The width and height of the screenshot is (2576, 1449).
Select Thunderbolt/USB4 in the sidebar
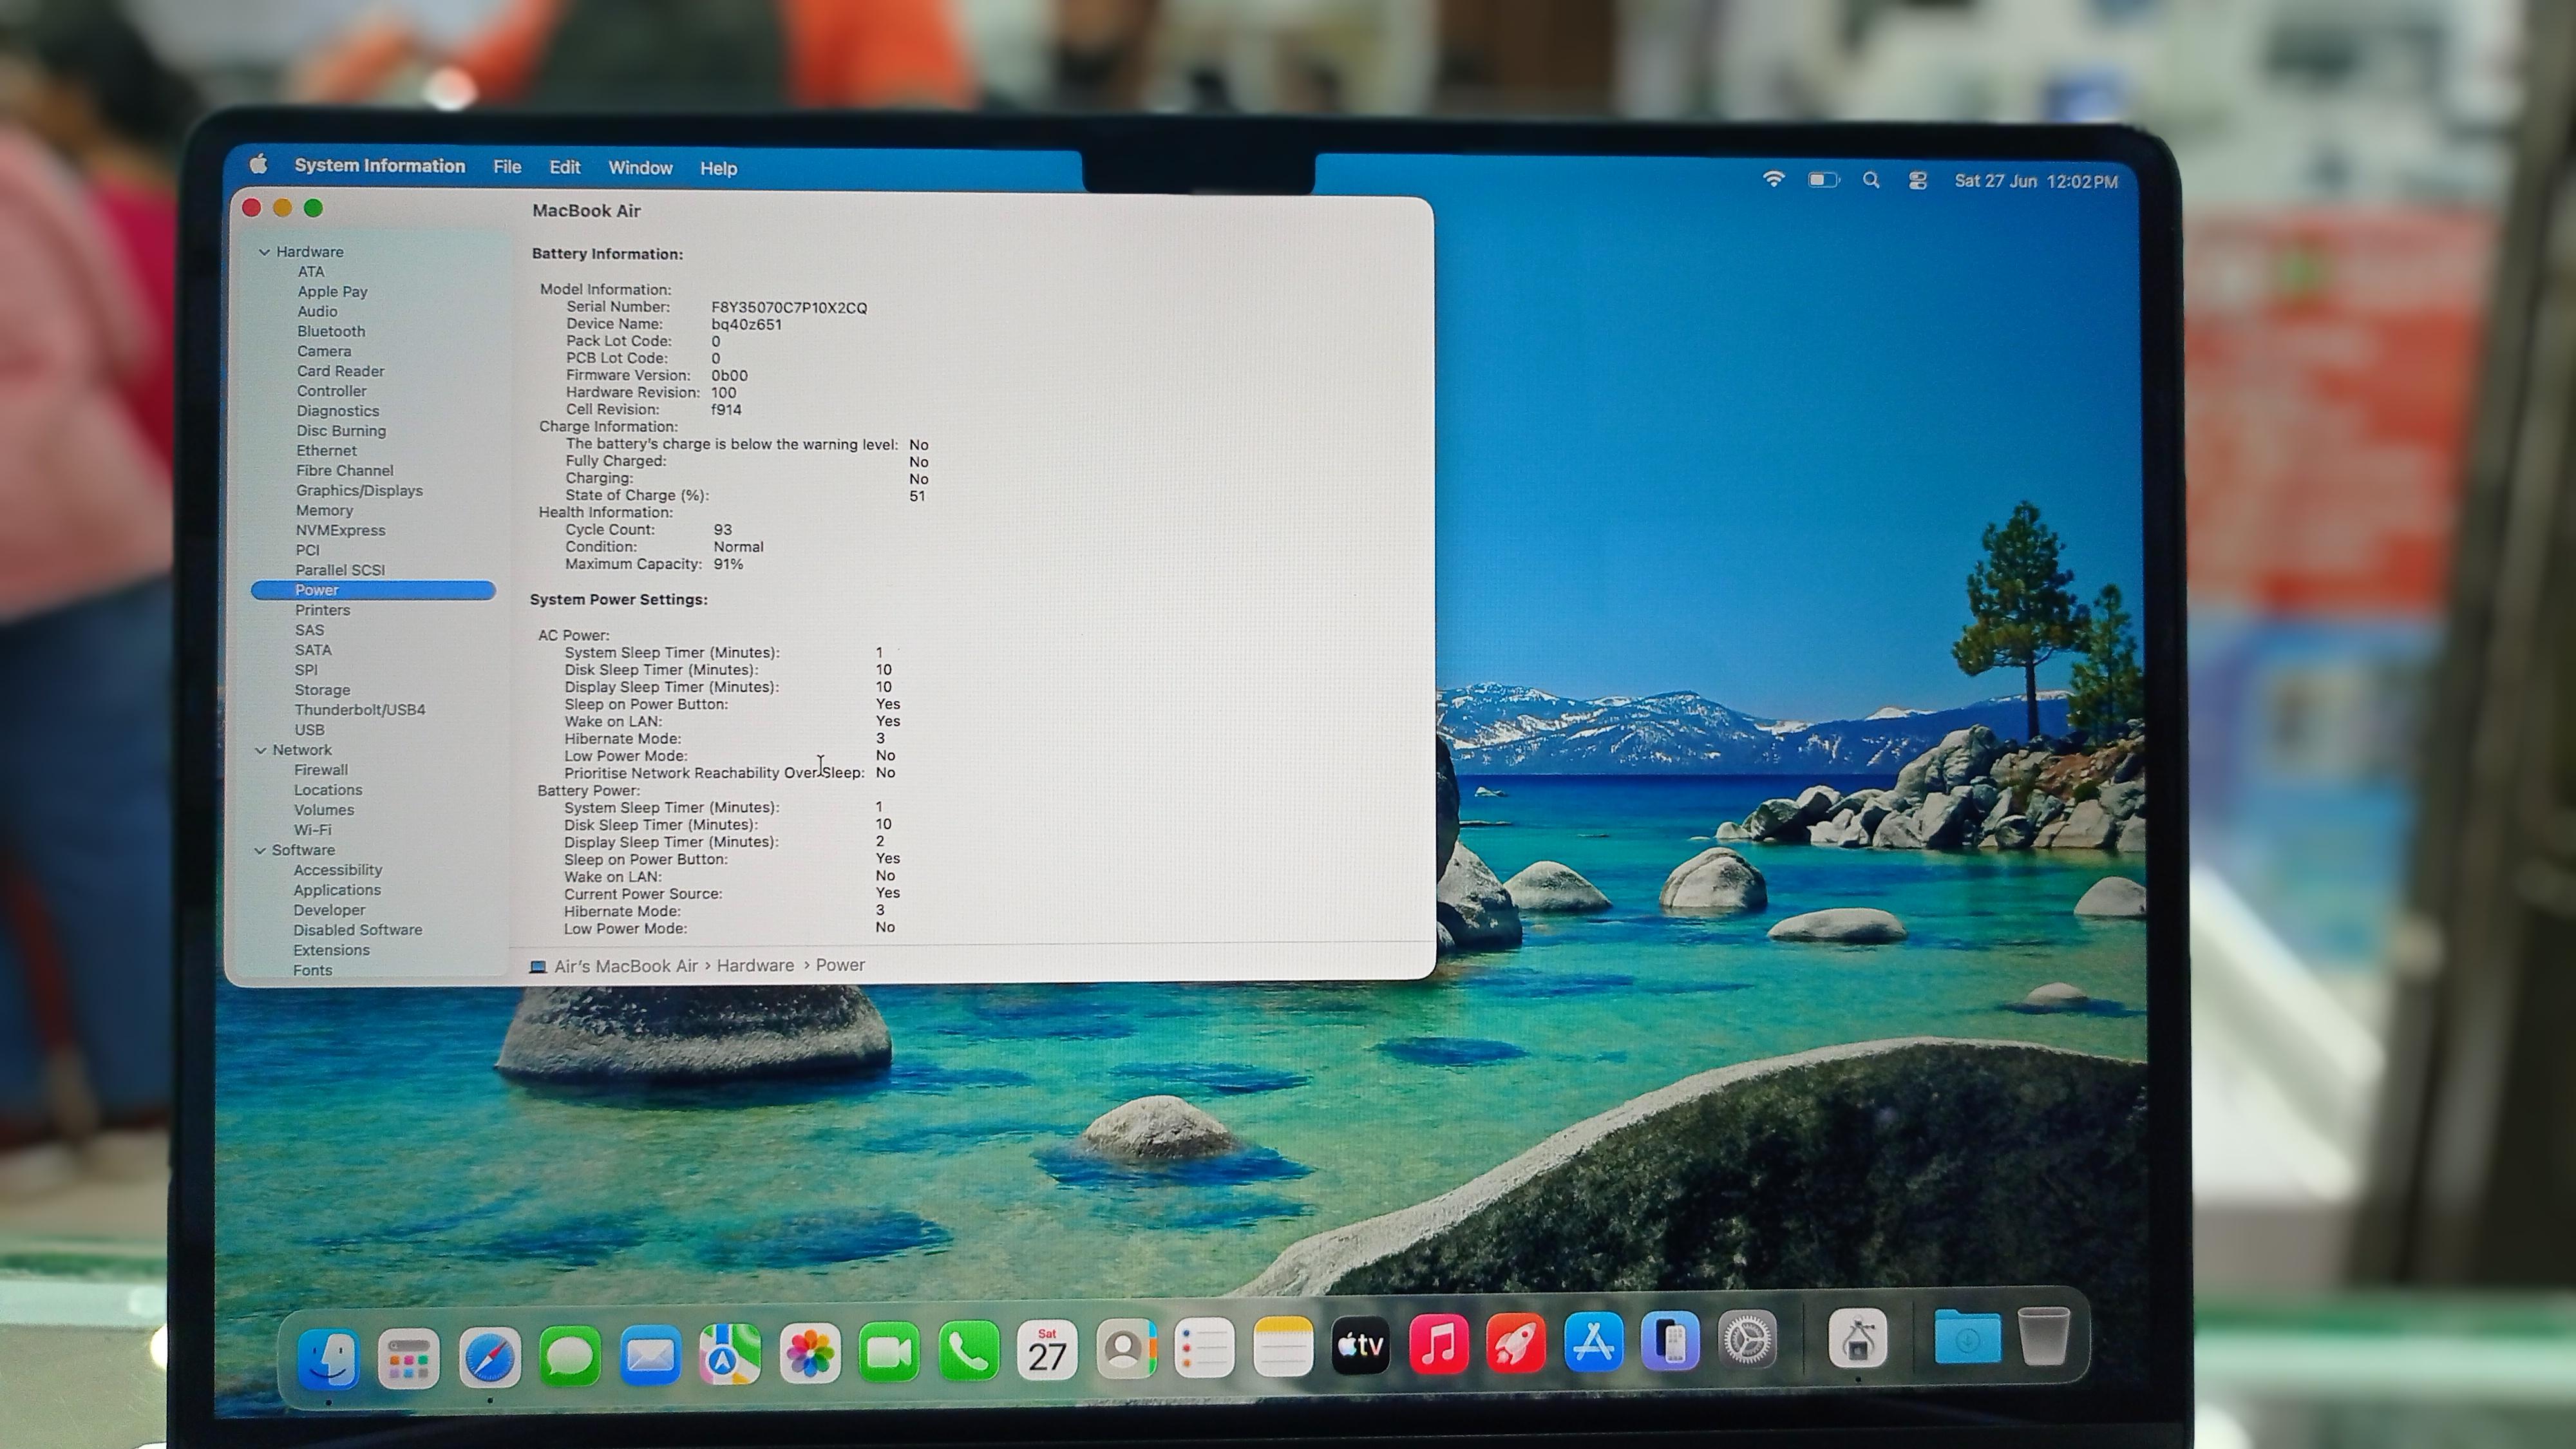coord(360,710)
